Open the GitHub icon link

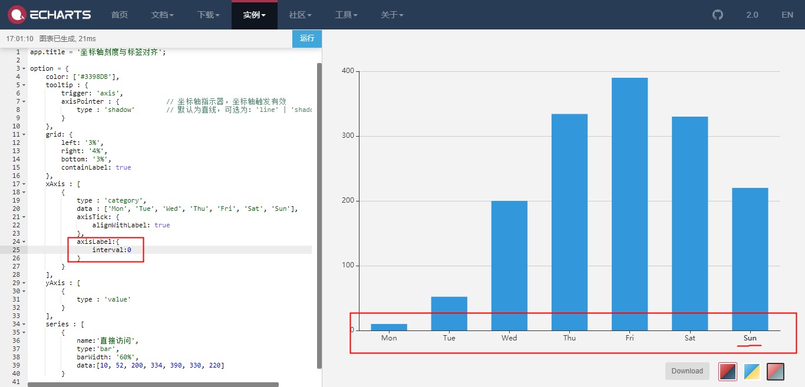click(717, 15)
